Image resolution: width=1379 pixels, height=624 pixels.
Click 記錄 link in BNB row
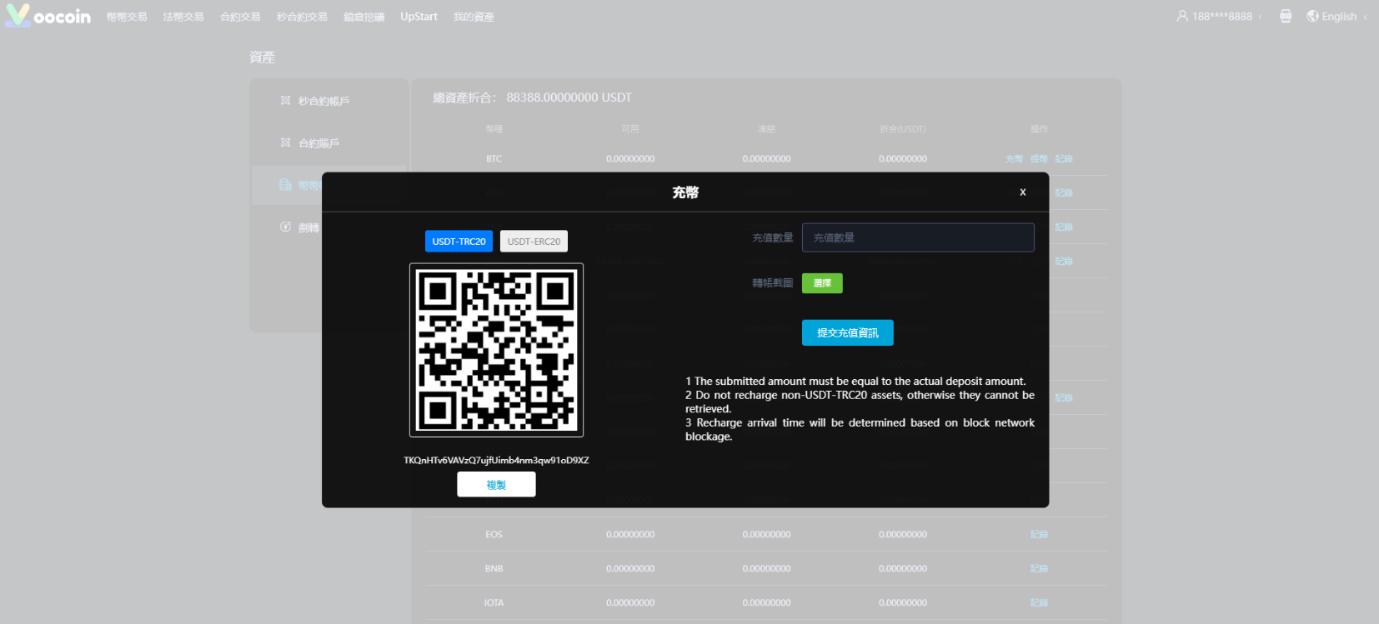coord(1039,569)
